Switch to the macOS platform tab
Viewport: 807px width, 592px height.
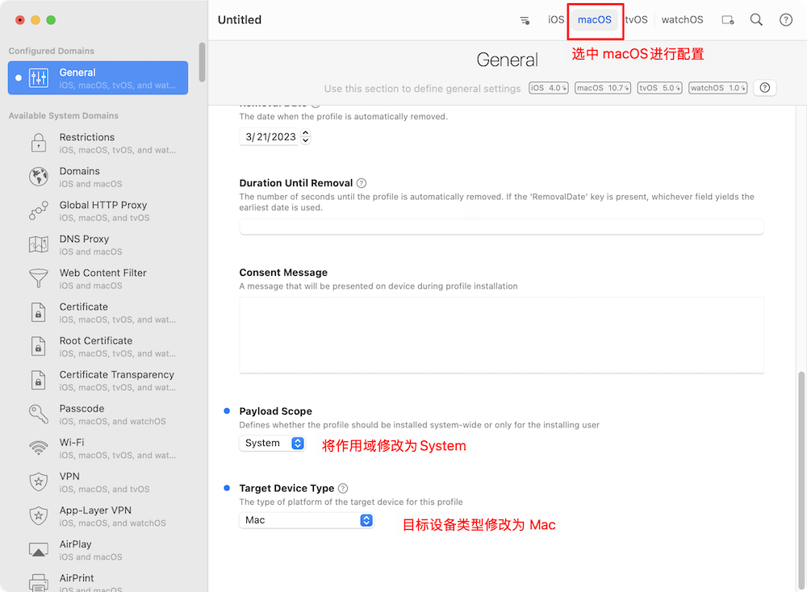click(595, 20)
